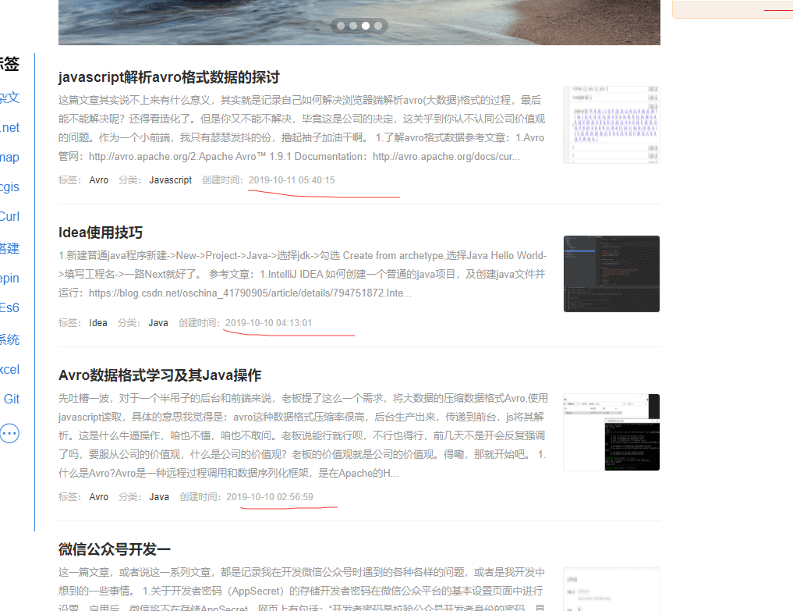Filter by the Javascript category link
Image resolution: width=793 pixels, height=611 pixels.
tap(170, 180)
